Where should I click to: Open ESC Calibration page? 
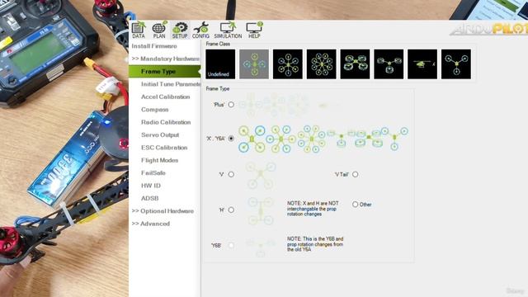pyautogui.click(x=164, y=148)
